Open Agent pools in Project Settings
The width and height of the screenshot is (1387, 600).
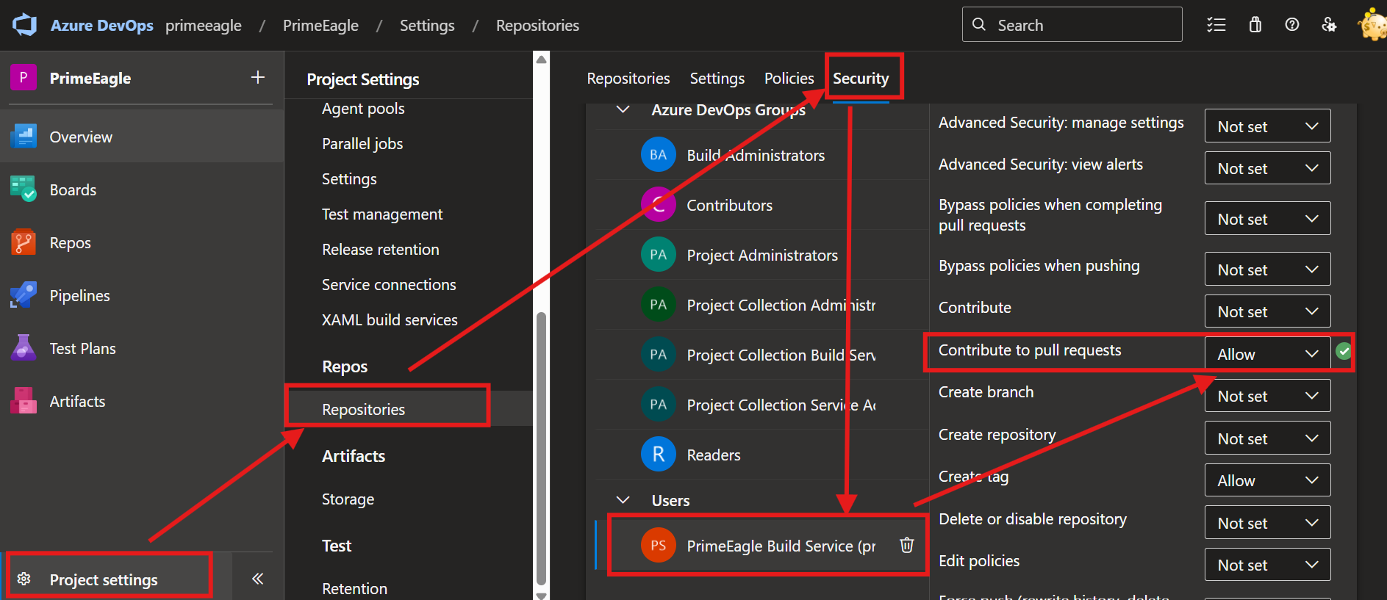tap(363, 109)
